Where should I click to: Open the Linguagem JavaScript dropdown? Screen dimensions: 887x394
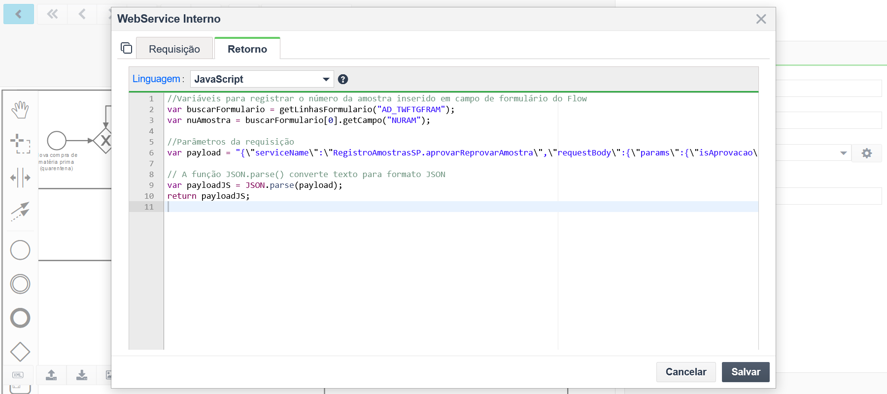click(x=262, y=79)
